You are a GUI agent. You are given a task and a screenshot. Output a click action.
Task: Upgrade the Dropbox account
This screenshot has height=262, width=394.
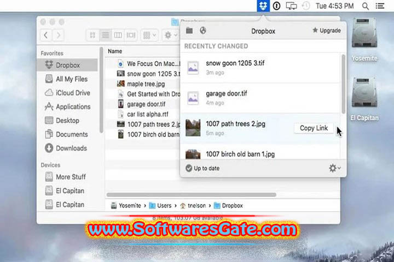(x=327, y=31)
